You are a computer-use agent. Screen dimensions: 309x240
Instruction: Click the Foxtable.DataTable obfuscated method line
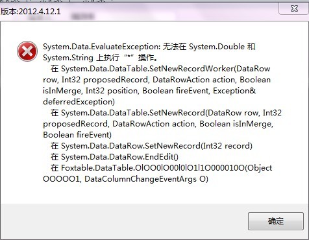tap(161, 168)
